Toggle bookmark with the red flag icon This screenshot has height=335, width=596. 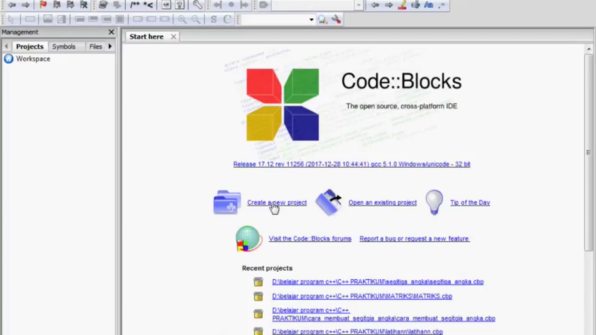coord(43,5)
